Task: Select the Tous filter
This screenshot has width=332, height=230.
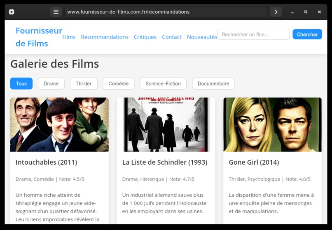Action: [21, 83]
